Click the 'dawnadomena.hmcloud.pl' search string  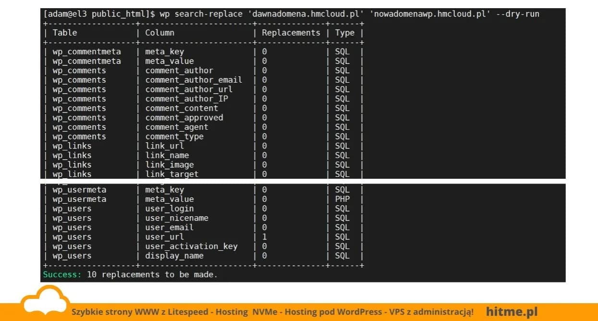[306, 14]
